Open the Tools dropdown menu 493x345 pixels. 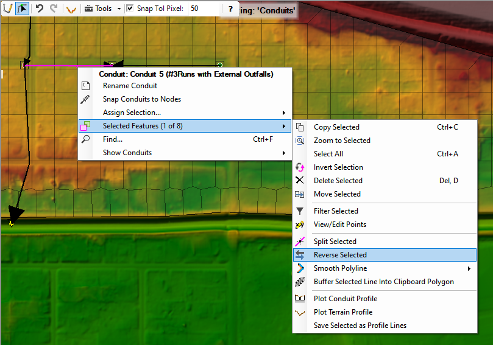[x=102, y=9]
